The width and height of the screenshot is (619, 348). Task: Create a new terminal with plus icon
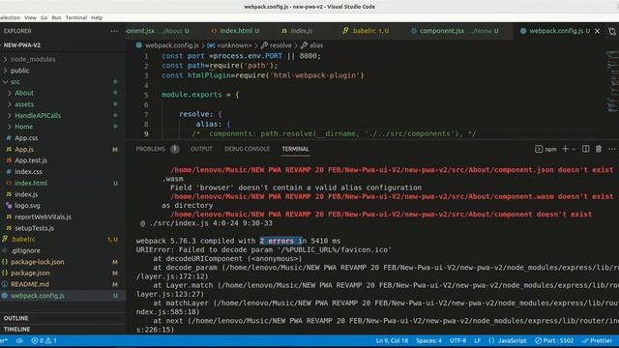565,149
